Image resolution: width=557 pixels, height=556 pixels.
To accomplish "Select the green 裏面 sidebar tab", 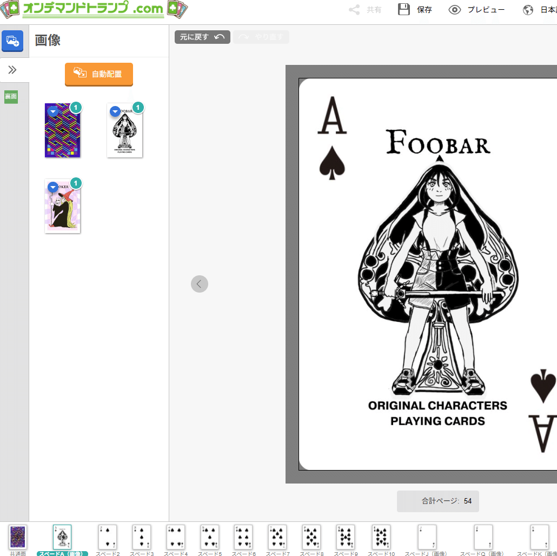I will click(x=11, y=97).
